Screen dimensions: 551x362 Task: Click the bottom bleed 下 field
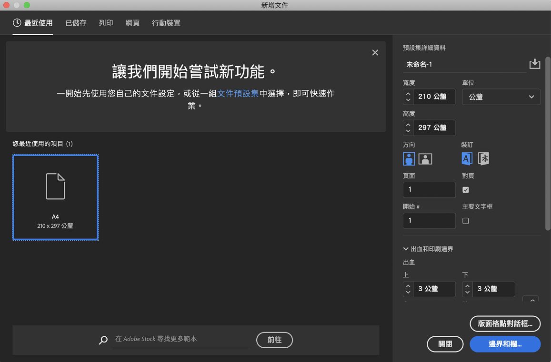(494, 289)
